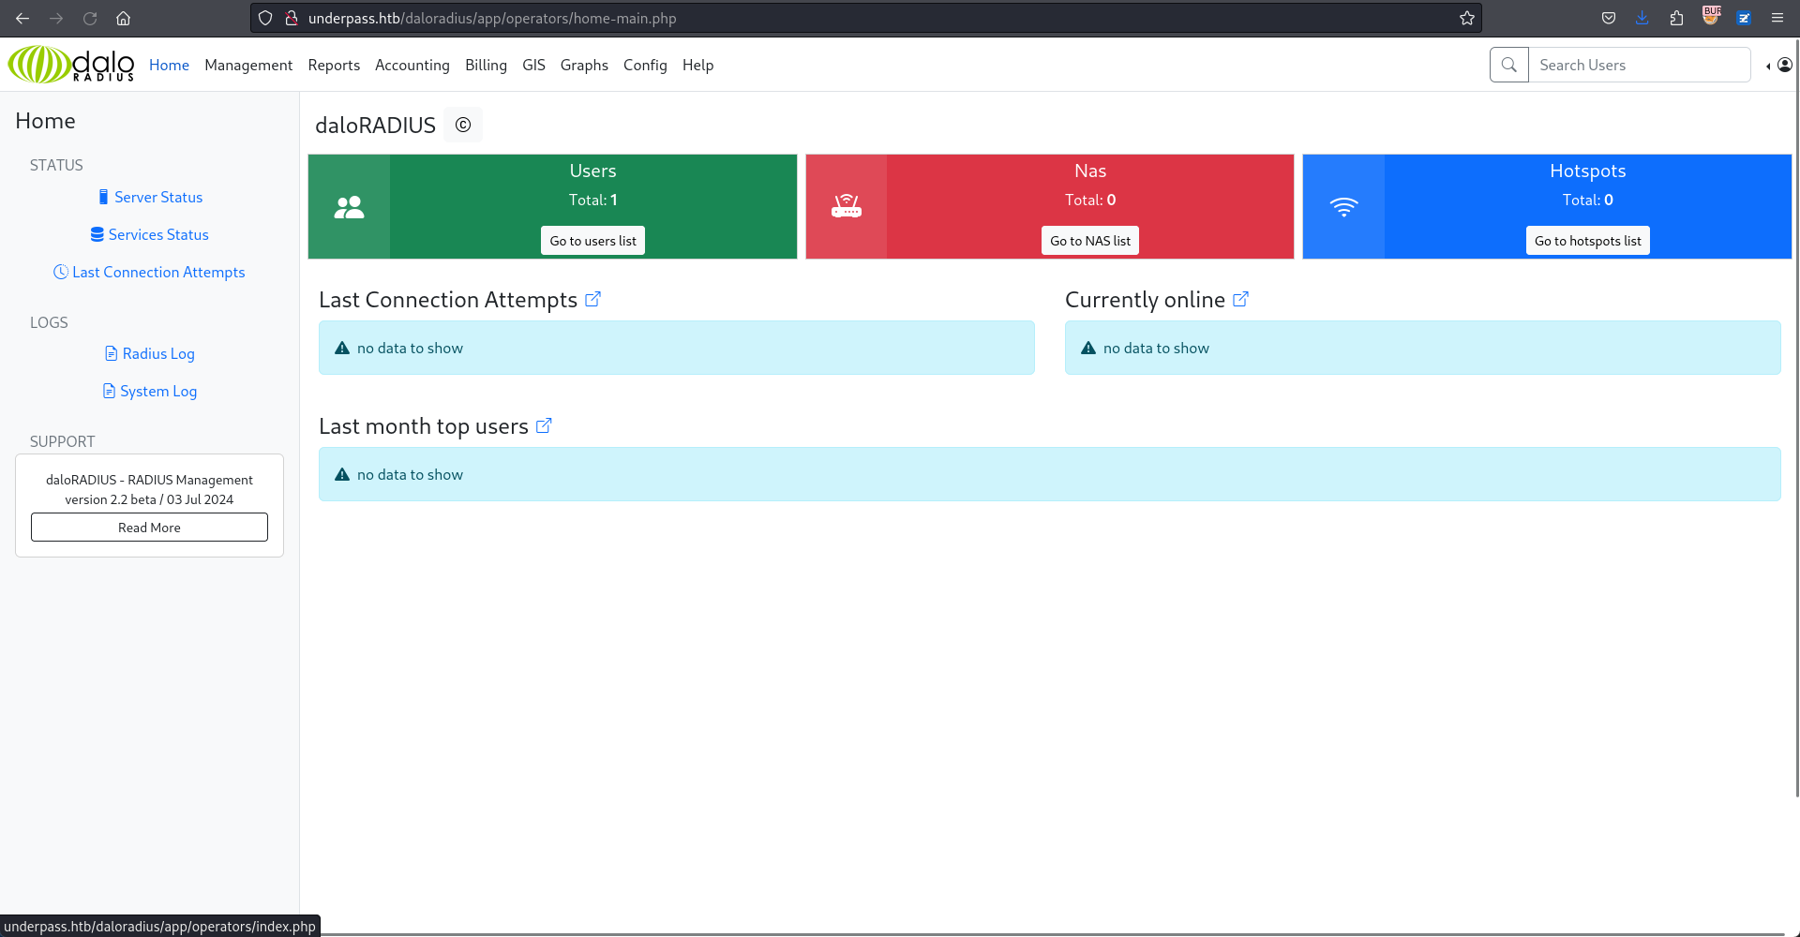This screenshot has width=1800, height=937.
Task: Open the Radius Log
Action: [150, 353]
